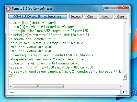The height and width of the screenshot is (102, 137).
Task: Open the About dialog
Action: (106, 16)
